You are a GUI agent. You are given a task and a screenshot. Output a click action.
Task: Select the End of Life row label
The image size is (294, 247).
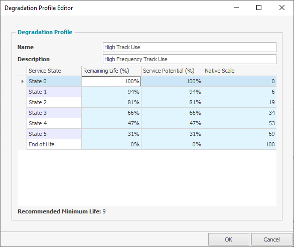(54, 144)
